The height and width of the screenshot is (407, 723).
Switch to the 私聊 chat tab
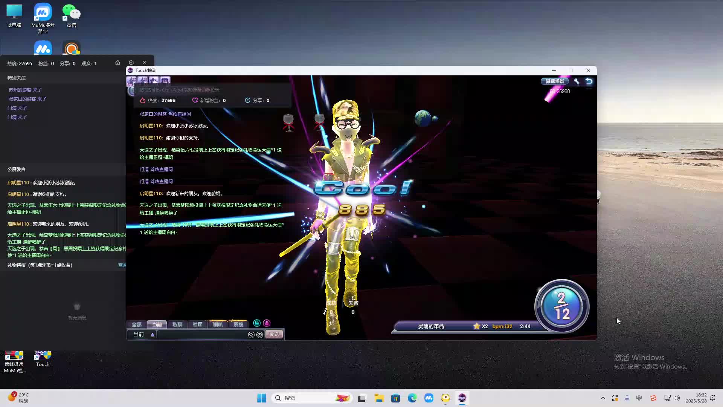(177, 324)
